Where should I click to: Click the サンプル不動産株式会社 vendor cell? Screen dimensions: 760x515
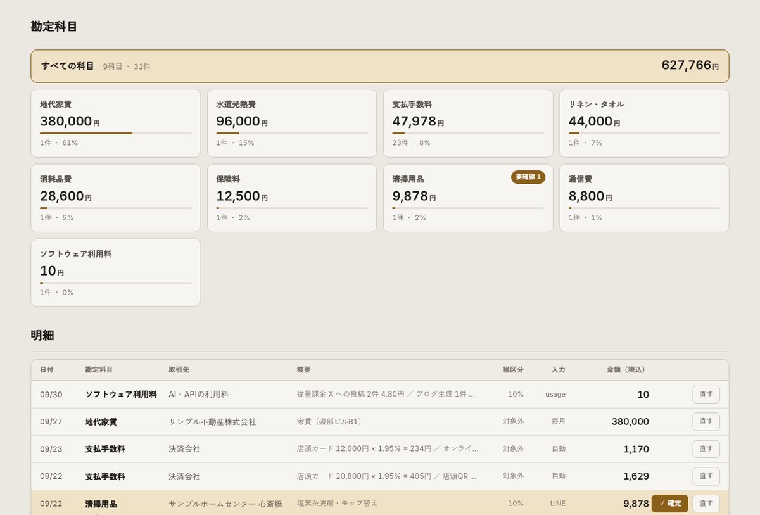(x=212, y=421)
